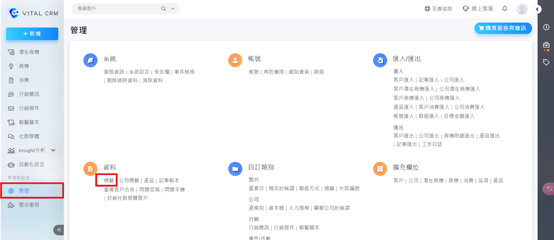Open the briefcase icon in right sidebar

(x=546, y=45)
